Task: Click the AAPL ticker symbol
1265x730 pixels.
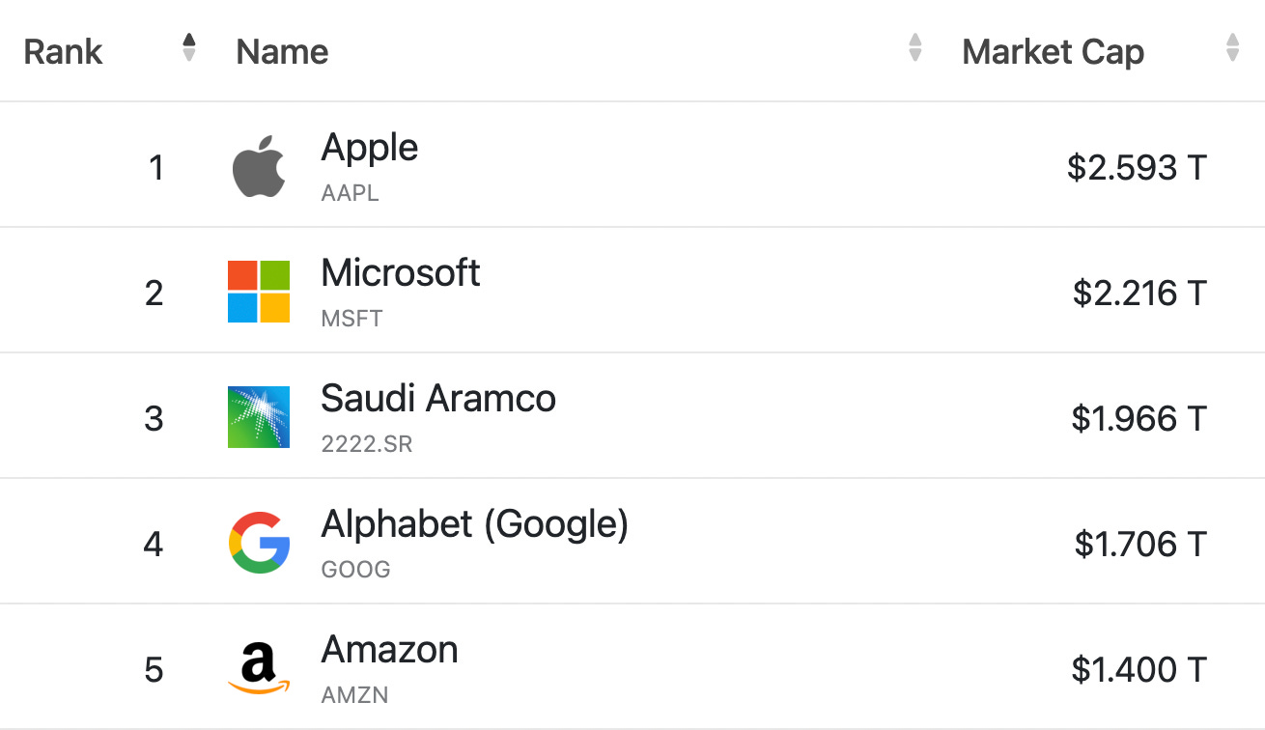Action: (x=351, y=193)
